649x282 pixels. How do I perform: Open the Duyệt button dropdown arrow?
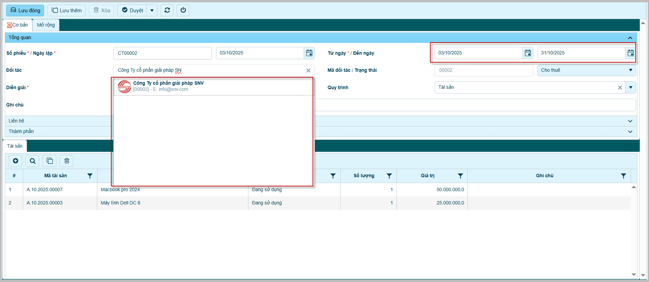click(x=152, y=11)
